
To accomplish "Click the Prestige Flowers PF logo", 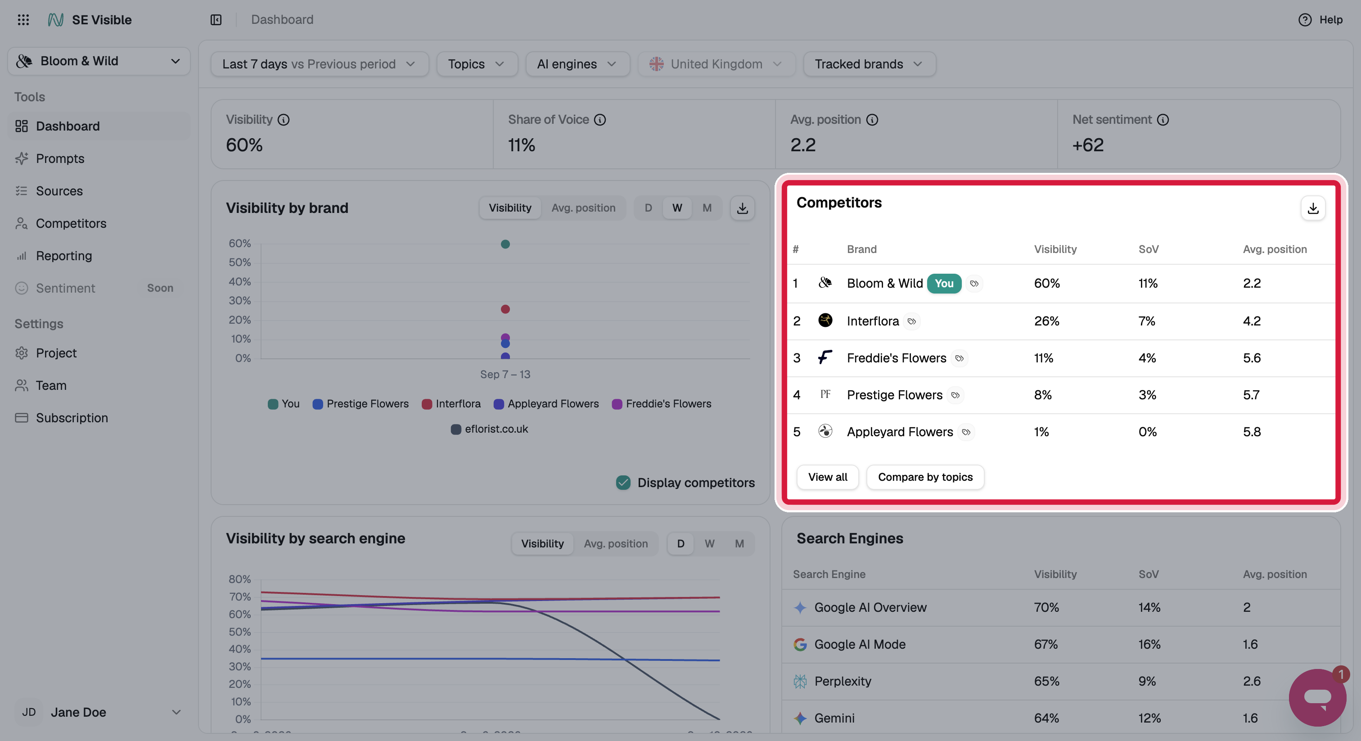I will pyautogui.click(x=825, y=394).
